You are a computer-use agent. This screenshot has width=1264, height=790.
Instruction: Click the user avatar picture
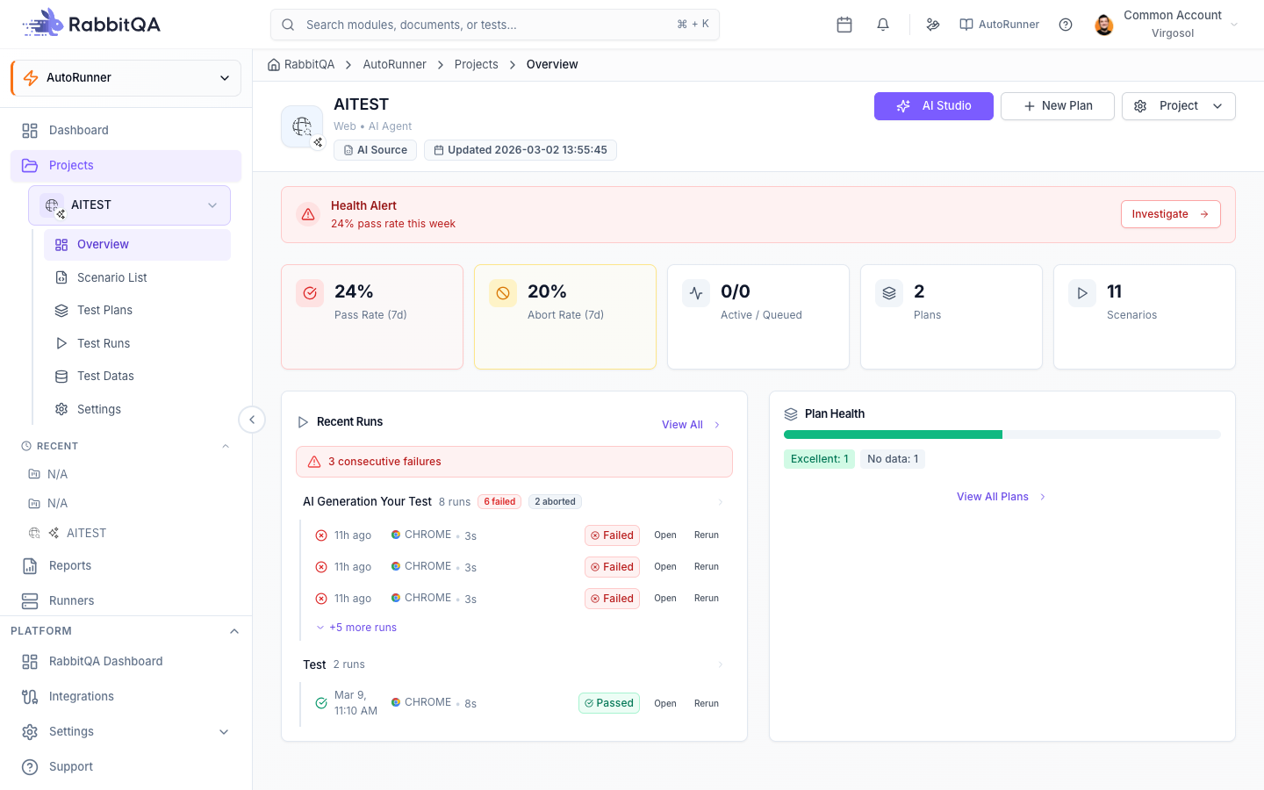click(1104, 25)
